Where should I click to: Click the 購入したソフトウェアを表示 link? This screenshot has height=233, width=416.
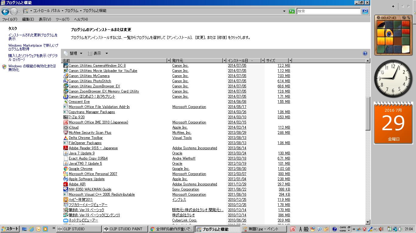pos(33,58)
